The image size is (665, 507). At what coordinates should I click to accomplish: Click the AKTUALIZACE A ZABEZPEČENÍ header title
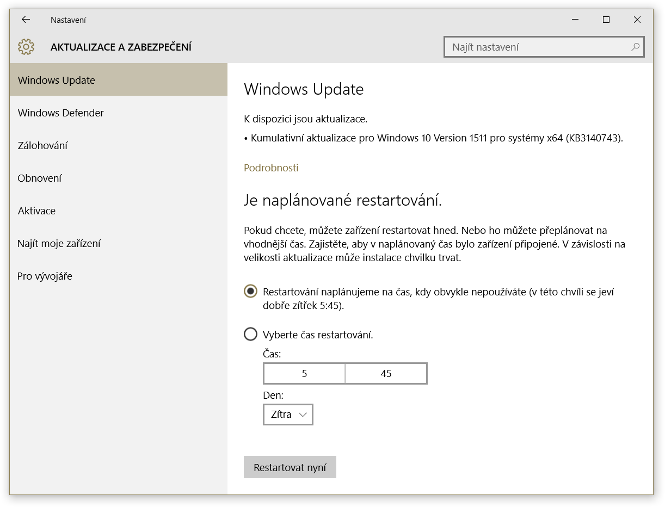coord(121,47)
